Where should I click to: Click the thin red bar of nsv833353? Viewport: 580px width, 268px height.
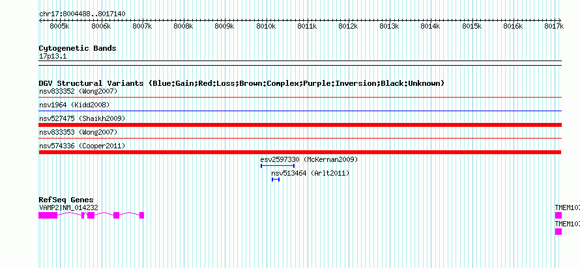coord(300,139)
